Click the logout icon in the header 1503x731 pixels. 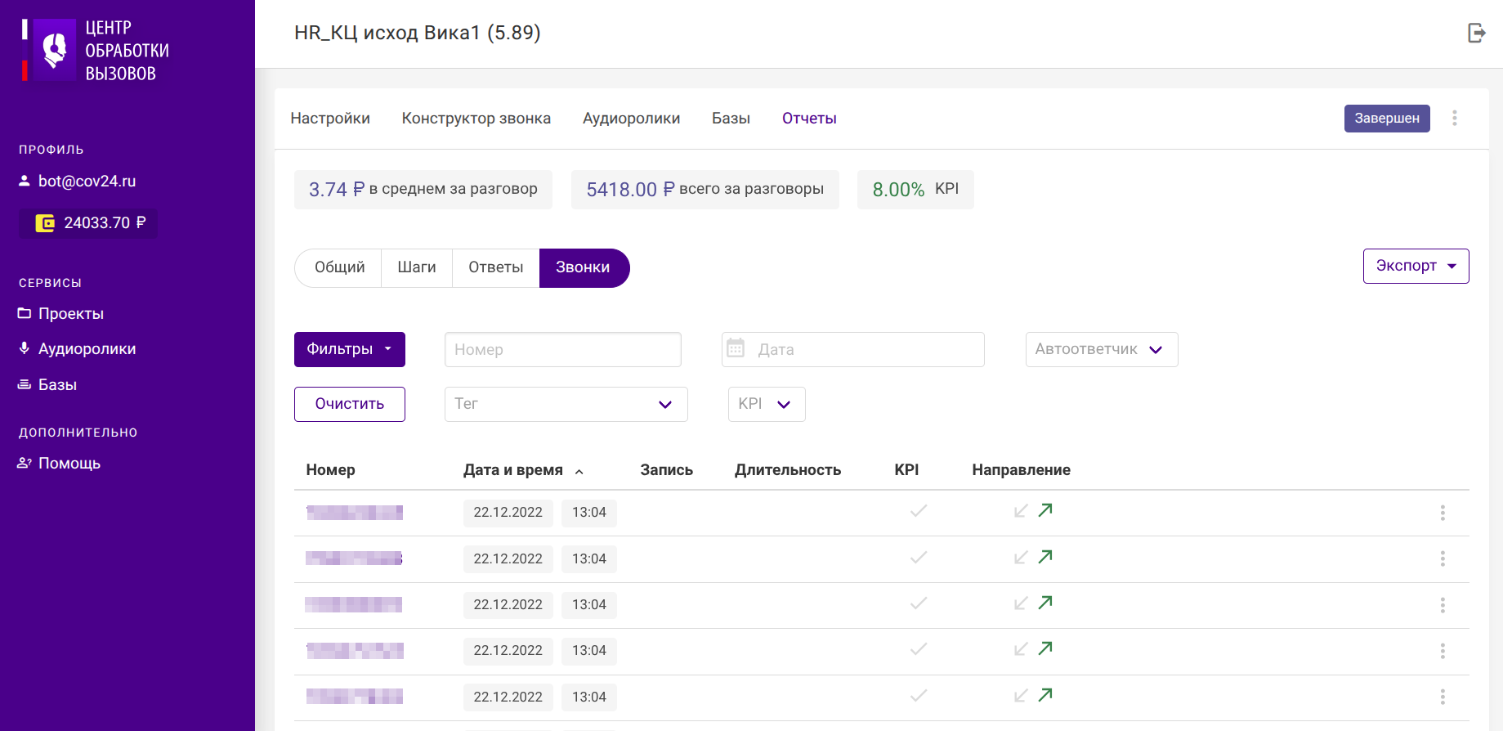pos(1476,33)
